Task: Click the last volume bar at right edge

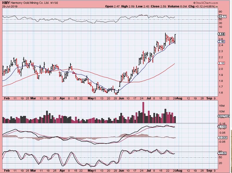Action: [175, 120]
